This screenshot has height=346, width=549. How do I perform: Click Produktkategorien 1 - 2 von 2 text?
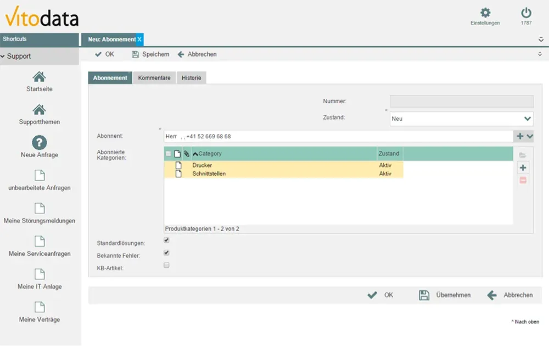(x=202, y=229)
